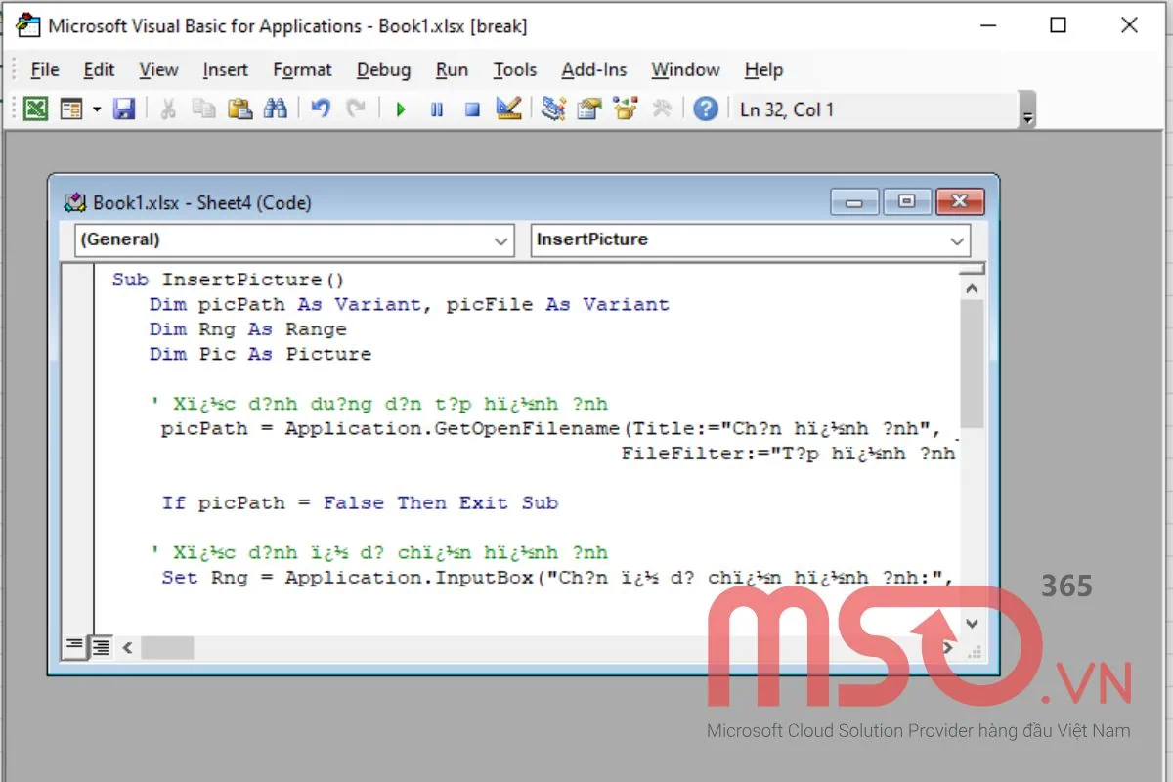Open the Object Browser icon

point(625,109)
